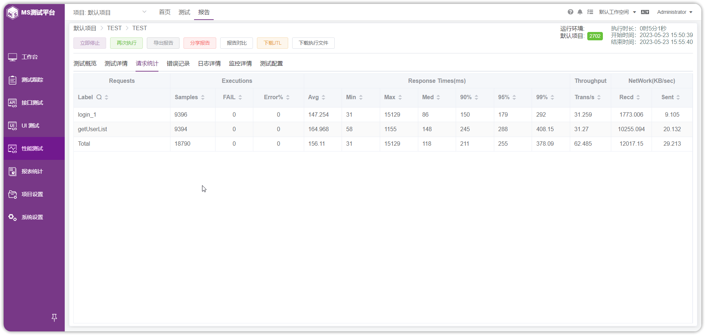The image size is (705, 335).
Task: Click the notification bell icon
Action: point(580,12)
